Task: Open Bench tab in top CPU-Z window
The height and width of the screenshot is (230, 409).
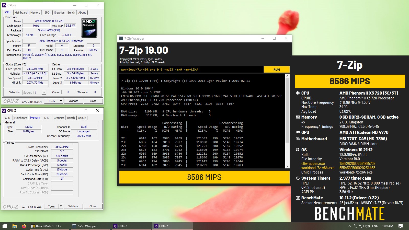Action: (x=71, y=13)
